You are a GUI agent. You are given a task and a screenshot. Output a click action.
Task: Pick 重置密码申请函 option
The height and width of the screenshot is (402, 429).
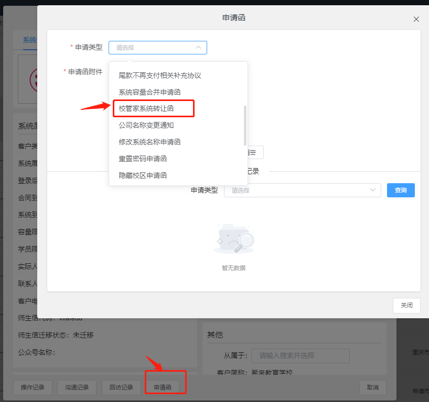(x=143, y=159)
